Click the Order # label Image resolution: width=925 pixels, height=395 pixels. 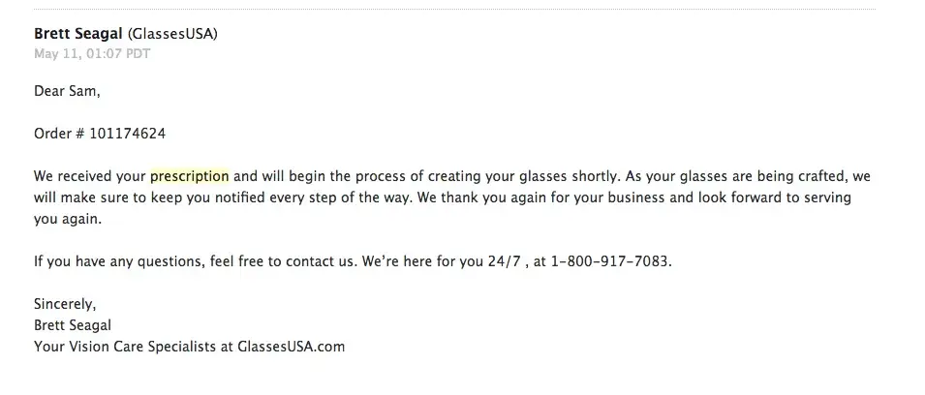[59, 135]
